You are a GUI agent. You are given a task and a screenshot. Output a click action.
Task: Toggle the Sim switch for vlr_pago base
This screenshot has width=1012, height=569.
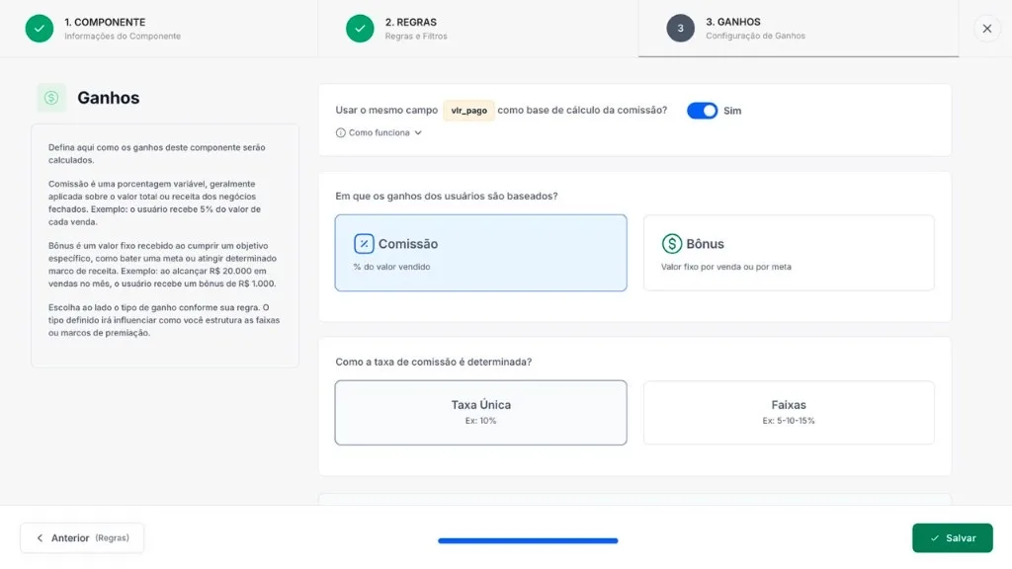click(x=703, y=111)
